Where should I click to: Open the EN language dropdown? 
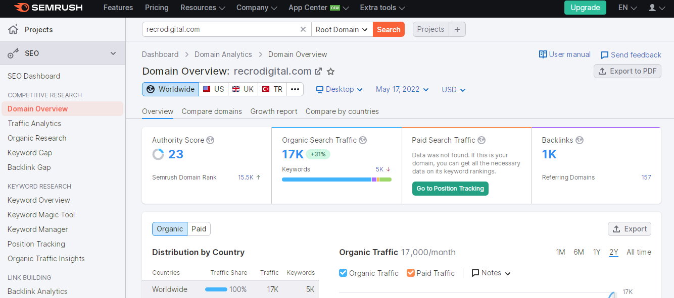pos(628,8)
